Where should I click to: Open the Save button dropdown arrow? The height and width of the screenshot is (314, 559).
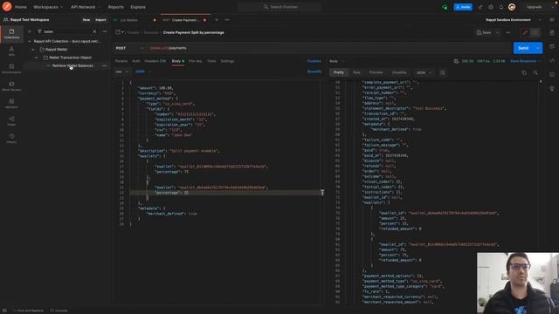pos(497,32)
